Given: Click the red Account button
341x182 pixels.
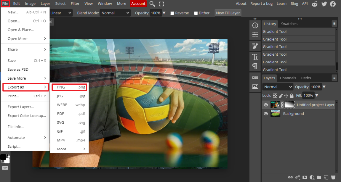Looking at the screenshot, I should (x=138, y=4).
